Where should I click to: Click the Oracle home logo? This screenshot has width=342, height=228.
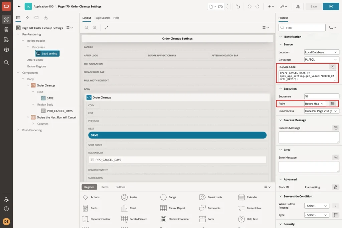point(6,6)
